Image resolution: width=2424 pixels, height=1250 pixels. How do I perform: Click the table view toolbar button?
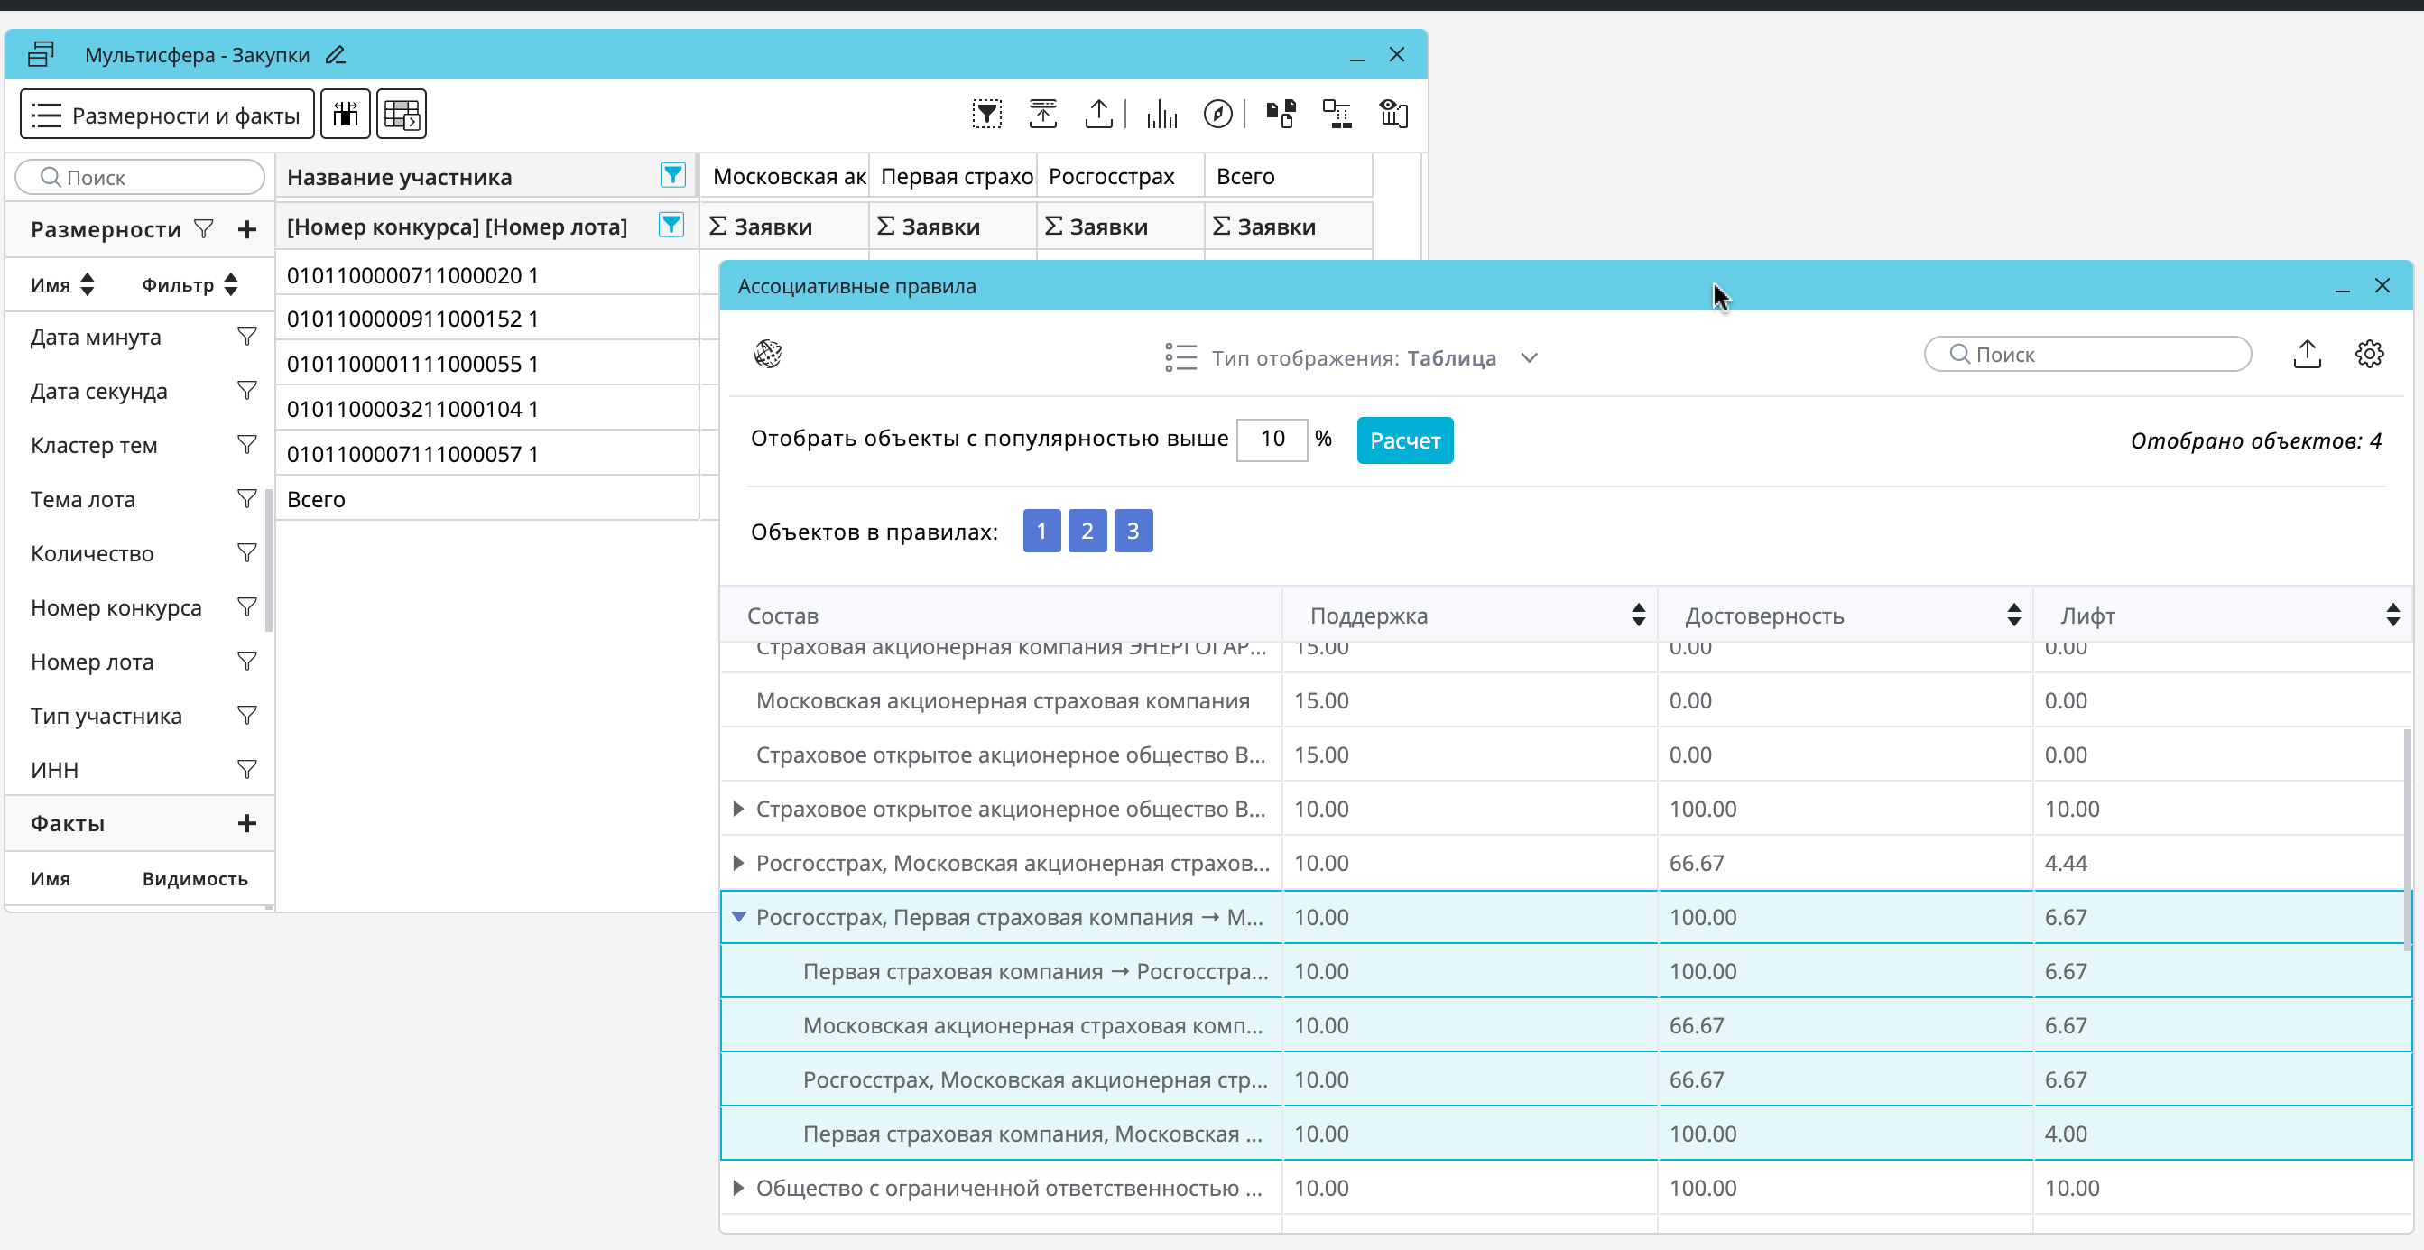click(402, 114)
